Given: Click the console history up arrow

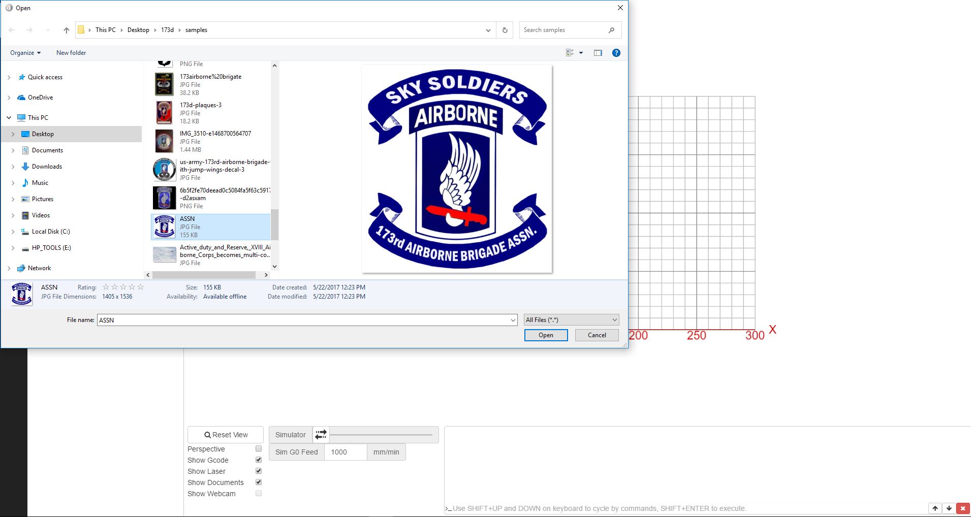Looking at the screenshot, I should coord(935,508).
